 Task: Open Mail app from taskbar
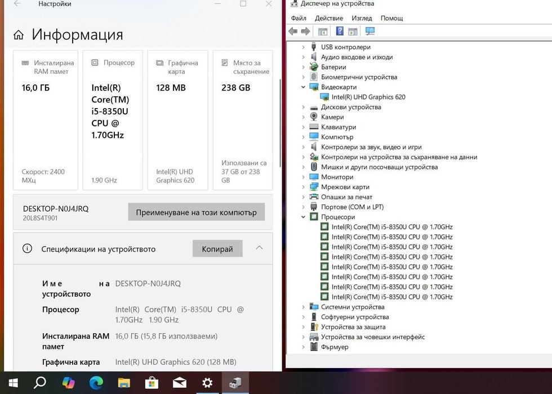180,383
